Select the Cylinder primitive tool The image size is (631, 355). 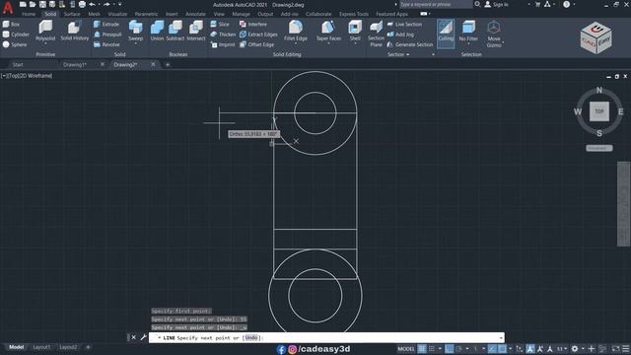tap(16, 35)
